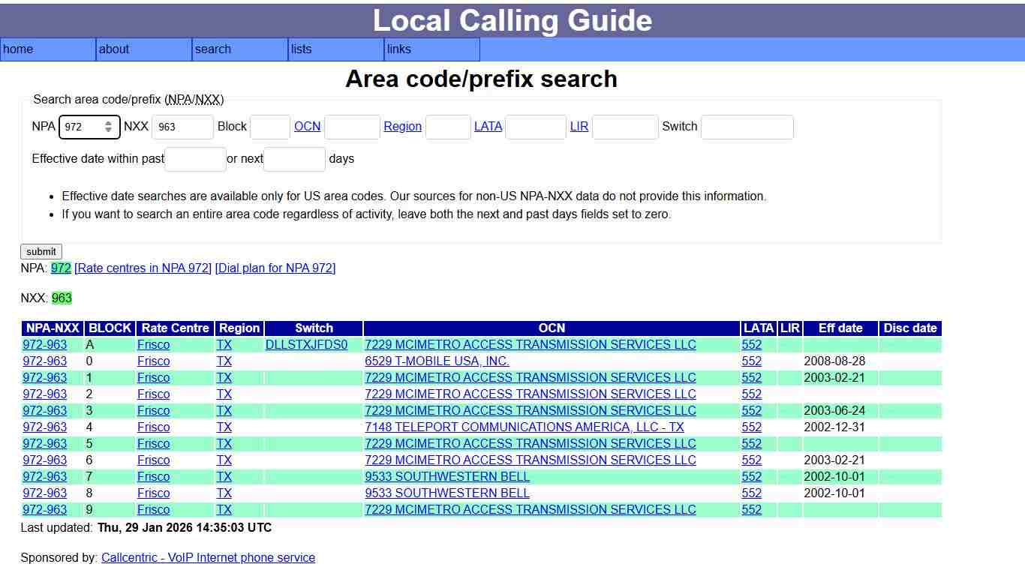1025x576 pixels.
Task: Visit the Callcentric VoIP sponsor link
Action: (x=208, y=557)
